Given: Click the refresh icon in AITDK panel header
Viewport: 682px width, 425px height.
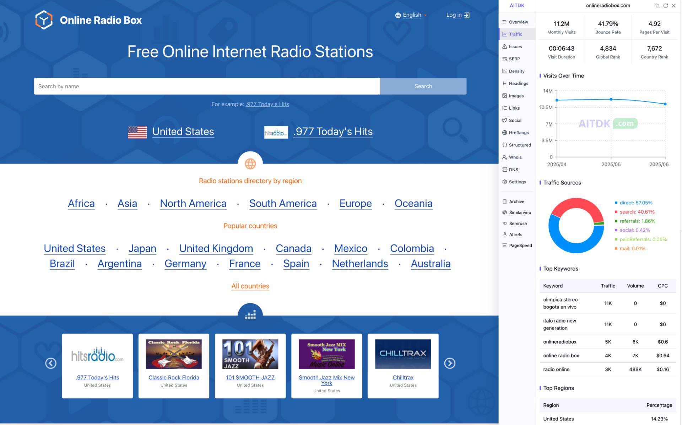Looking at the screenshot, I should coord(665,6).
